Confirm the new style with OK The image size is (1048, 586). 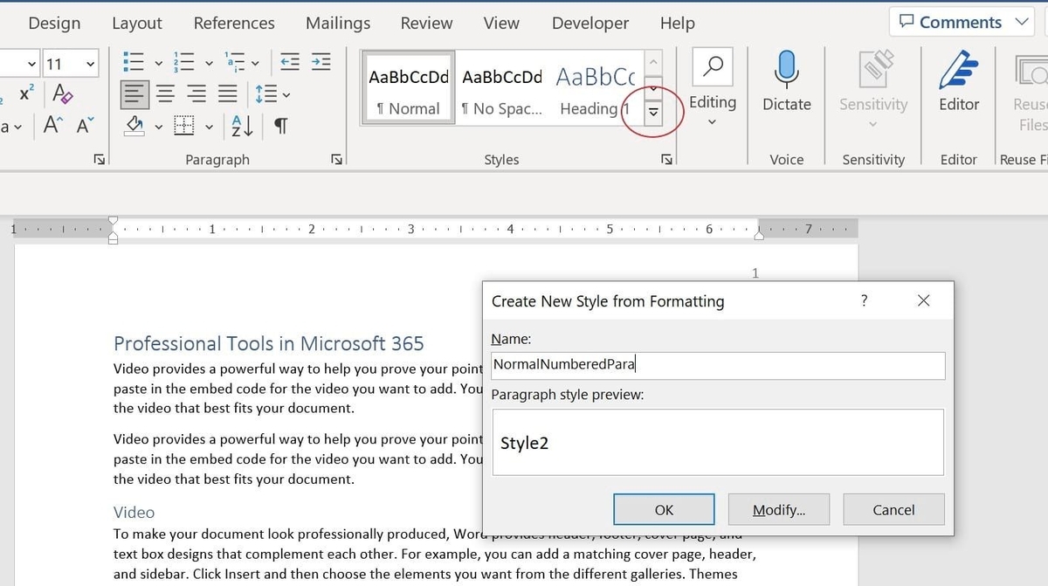(664, 509)
